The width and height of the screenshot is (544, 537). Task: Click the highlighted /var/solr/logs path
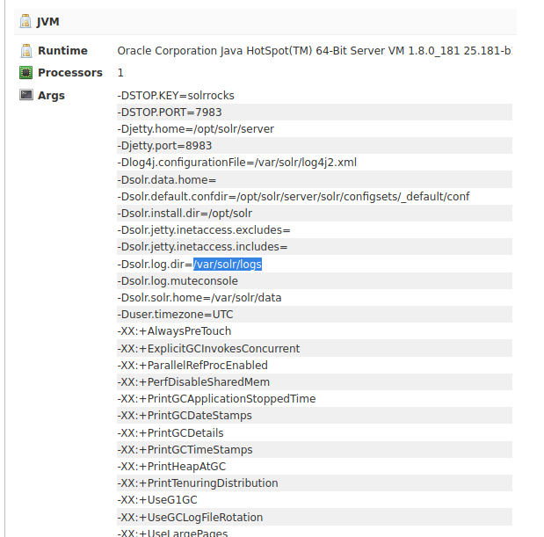pyautogui.click(x=228, y=264)
